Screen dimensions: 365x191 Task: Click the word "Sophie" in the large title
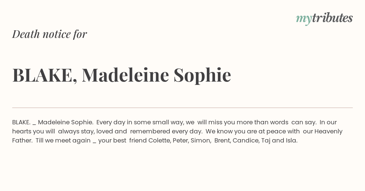point(202,76)
